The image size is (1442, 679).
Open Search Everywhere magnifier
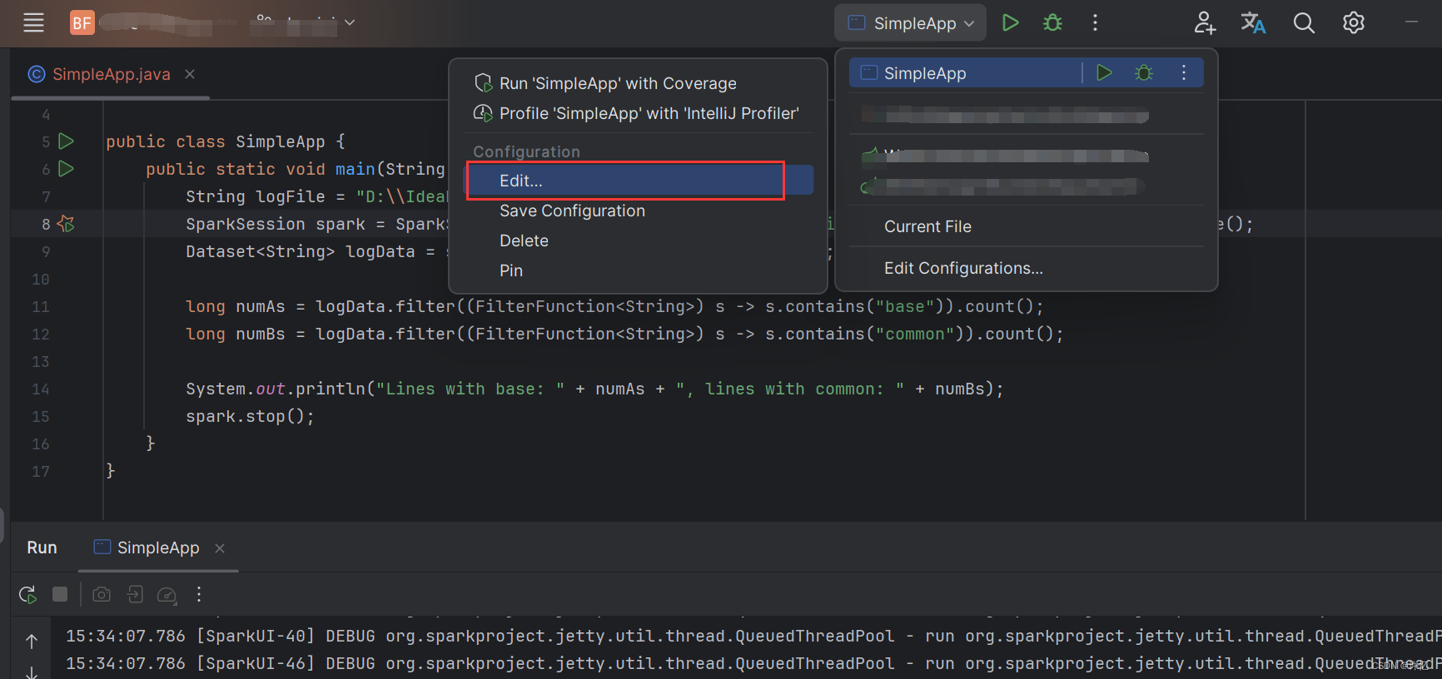(x=1304, y=22)
